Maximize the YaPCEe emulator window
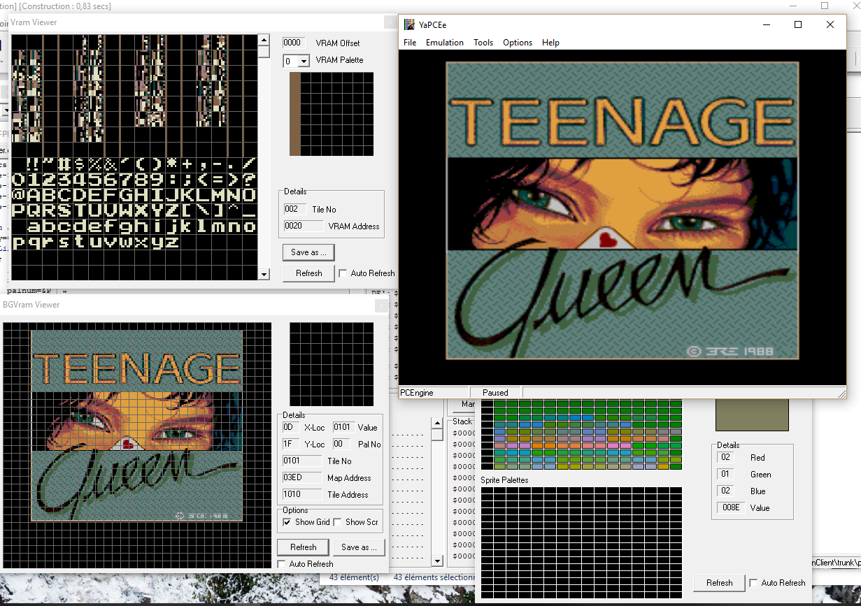Viewport: 861px width, 606px height. coord(798,24)
